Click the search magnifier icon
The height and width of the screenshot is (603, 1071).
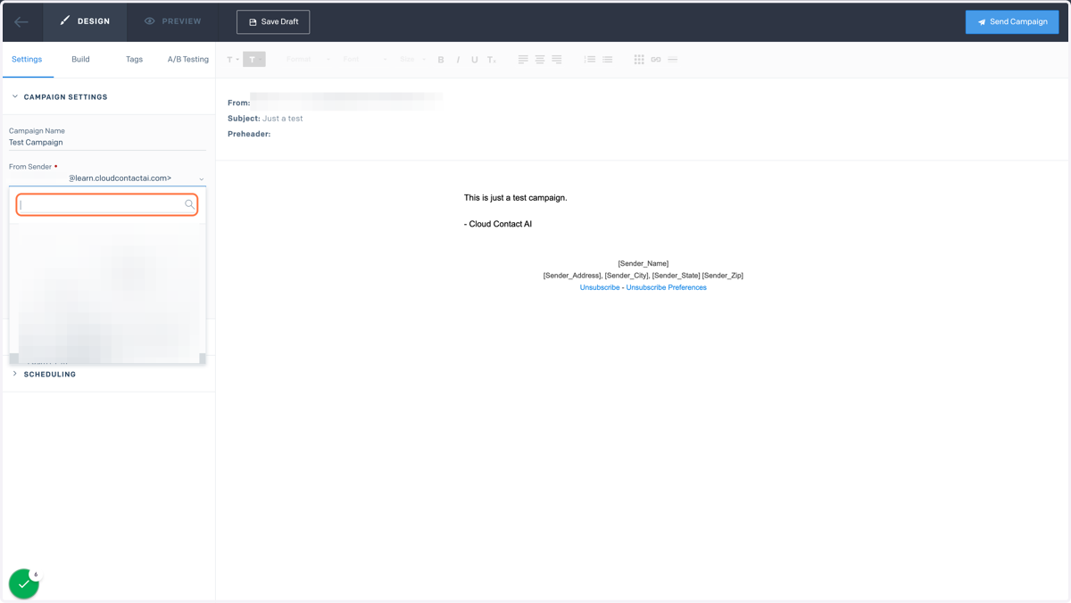pos(189,204)
